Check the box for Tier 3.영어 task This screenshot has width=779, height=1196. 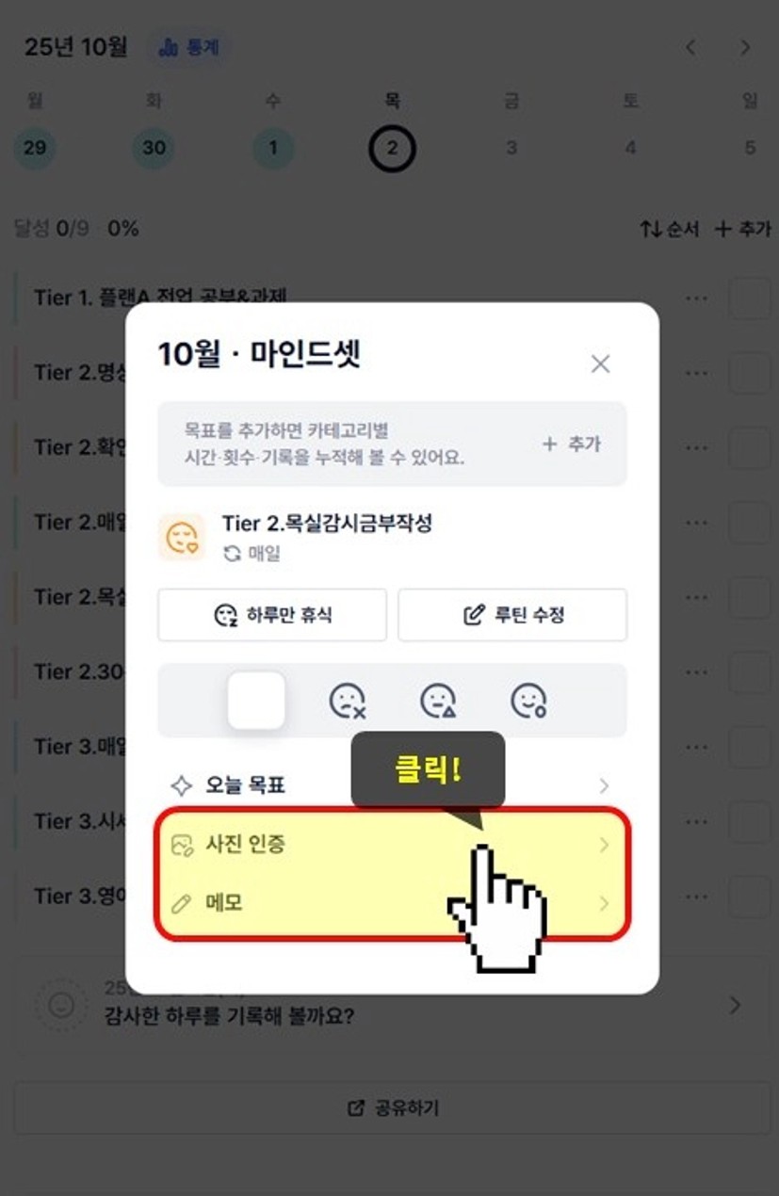(x=750, y=897)
